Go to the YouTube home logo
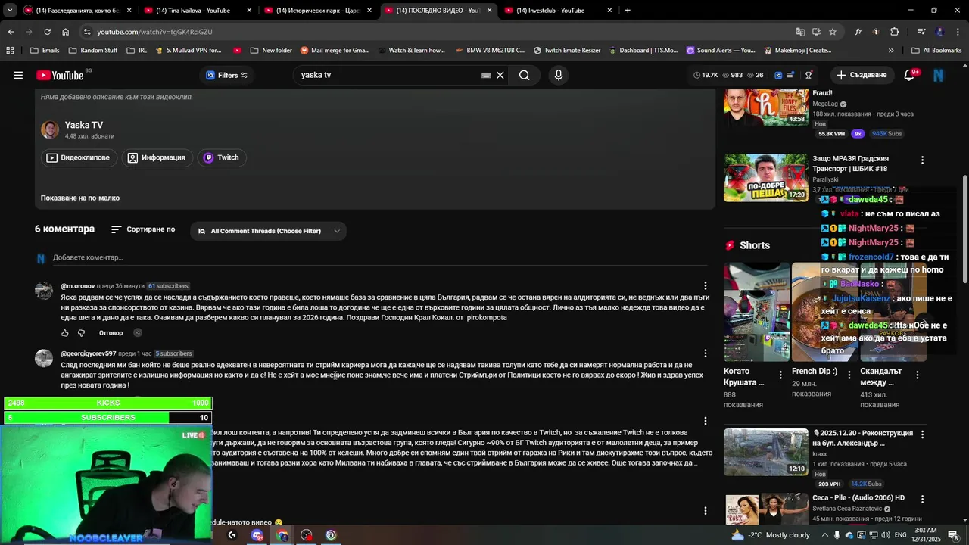This screenshot has width=969, height=545. [x=60, y=75]
